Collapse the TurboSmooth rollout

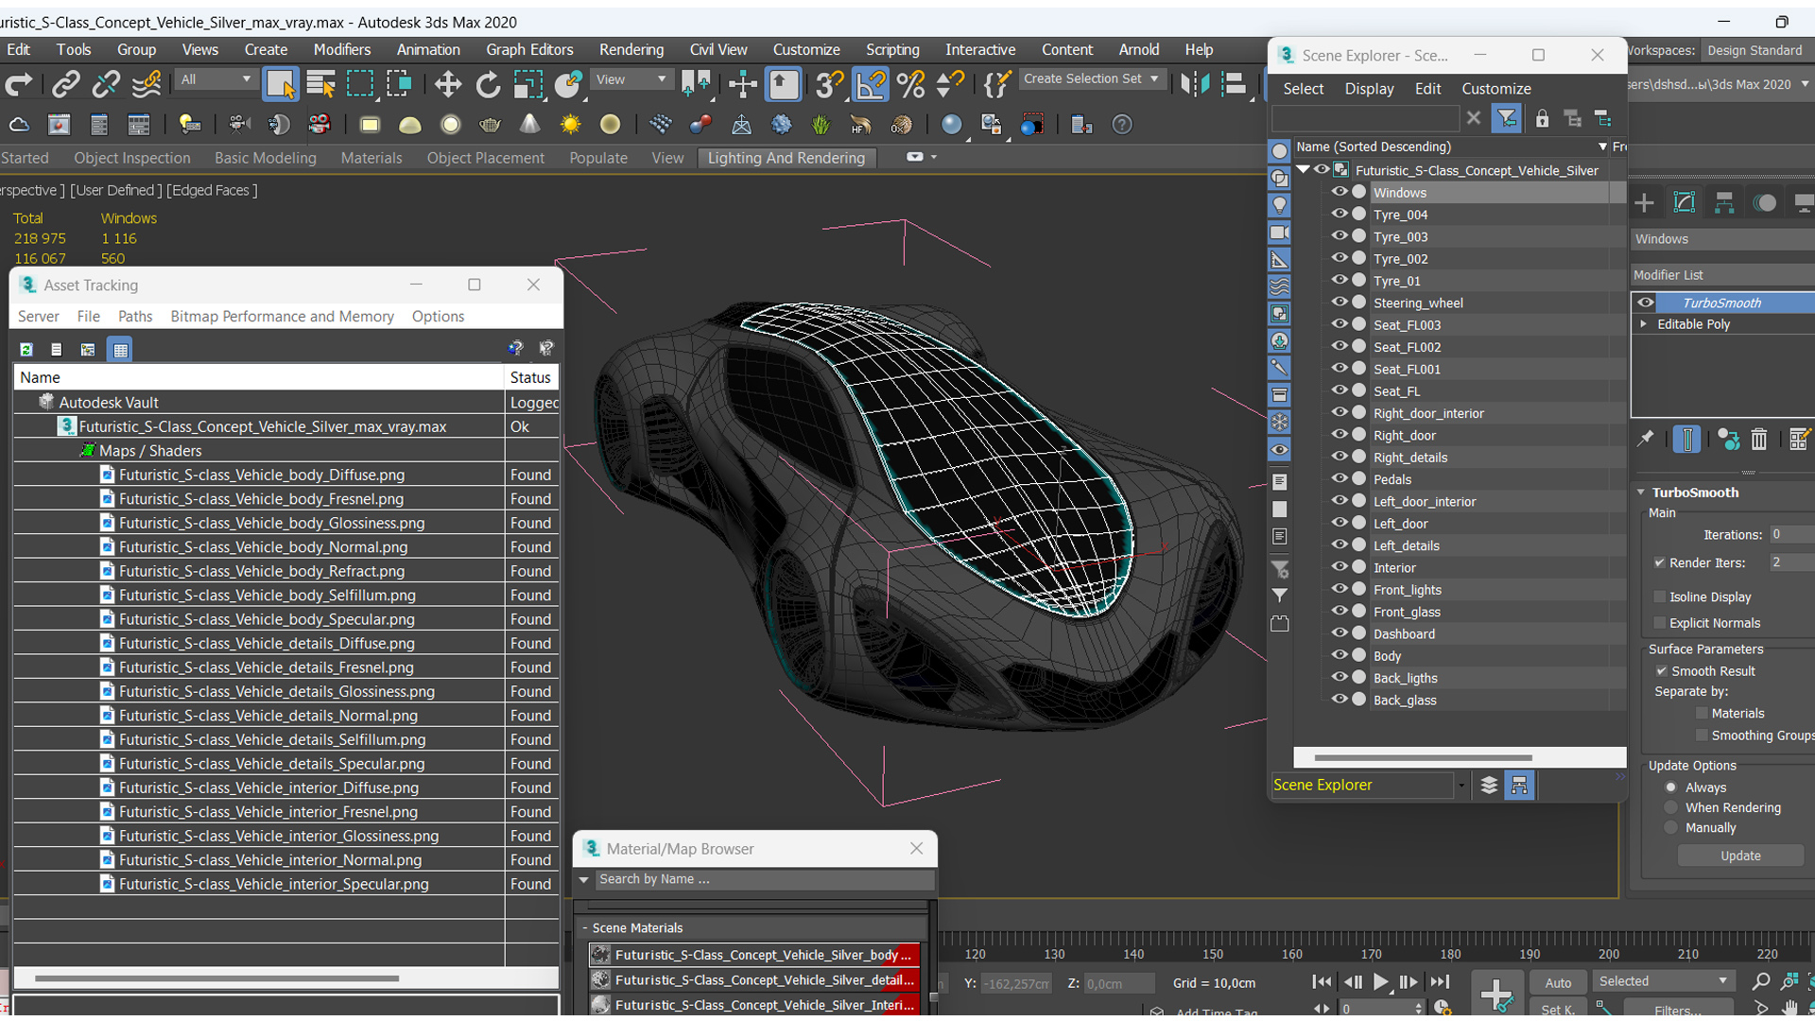pyautogui.click(x=1641, y=493)
